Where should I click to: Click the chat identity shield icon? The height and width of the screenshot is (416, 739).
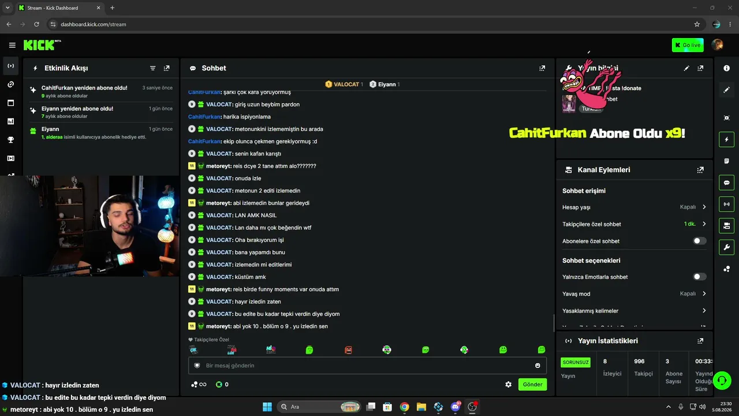[x=197, y=366]
